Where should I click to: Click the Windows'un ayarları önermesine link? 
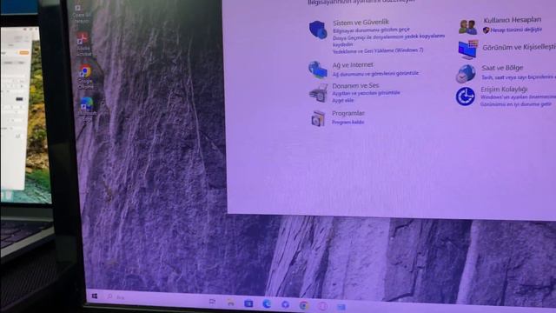coord(518,97)
